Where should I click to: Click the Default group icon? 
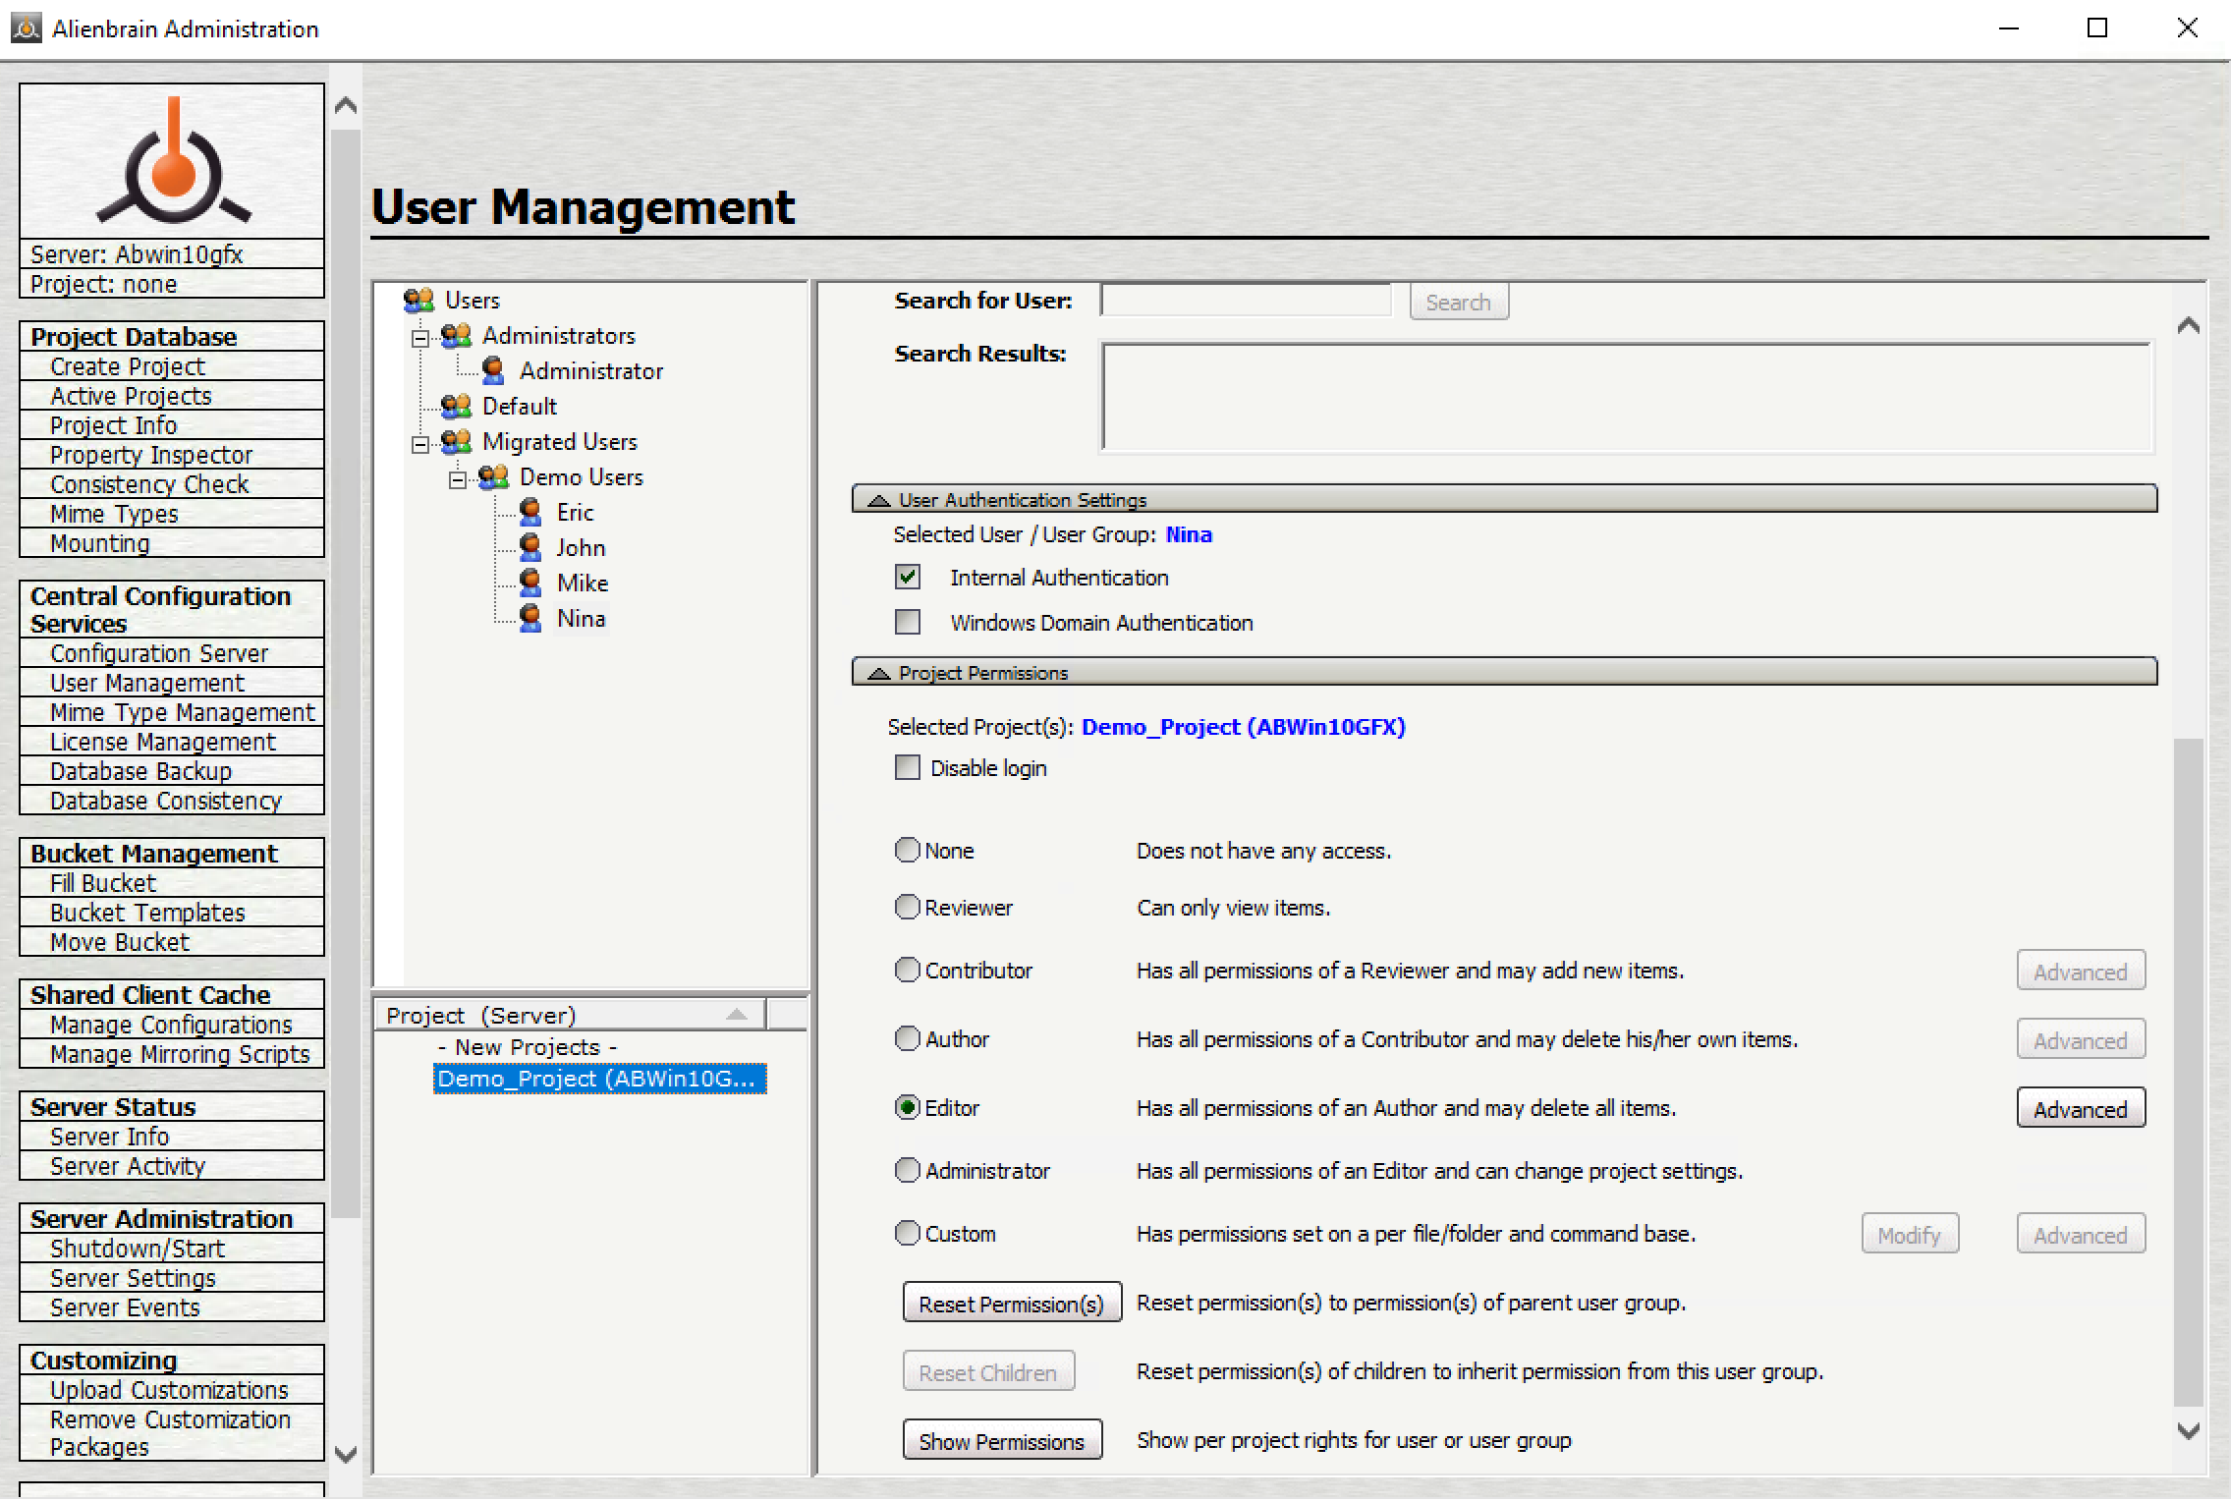coord(456,407)
